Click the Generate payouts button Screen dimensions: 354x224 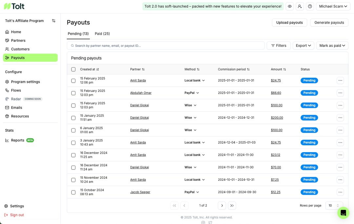[329, 22]
